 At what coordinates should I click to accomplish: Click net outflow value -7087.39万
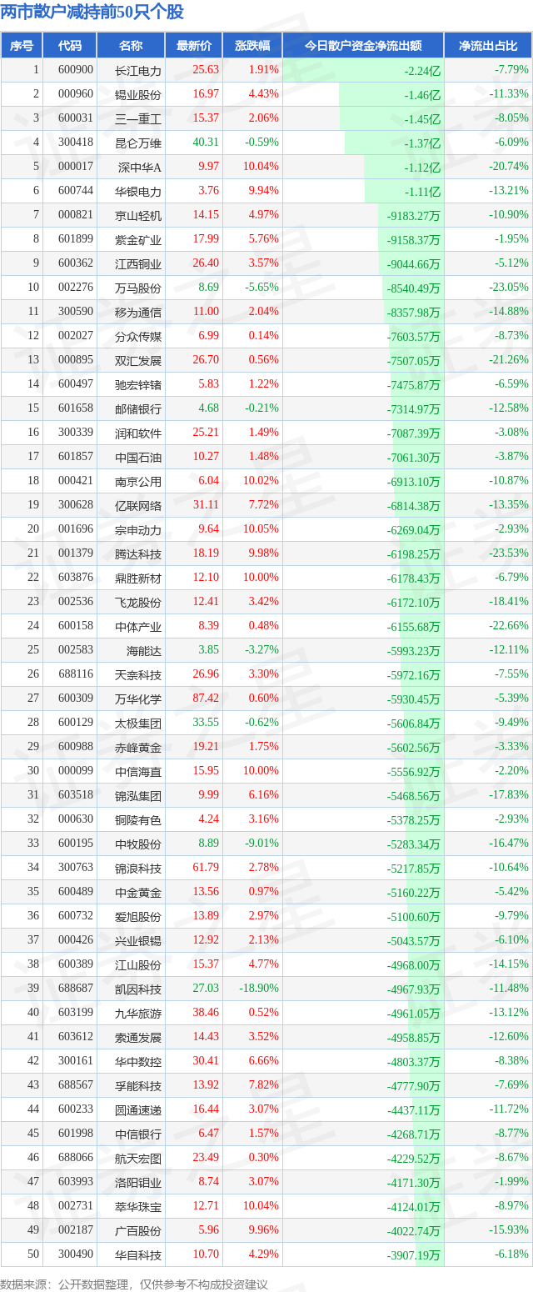pos(414,433)
